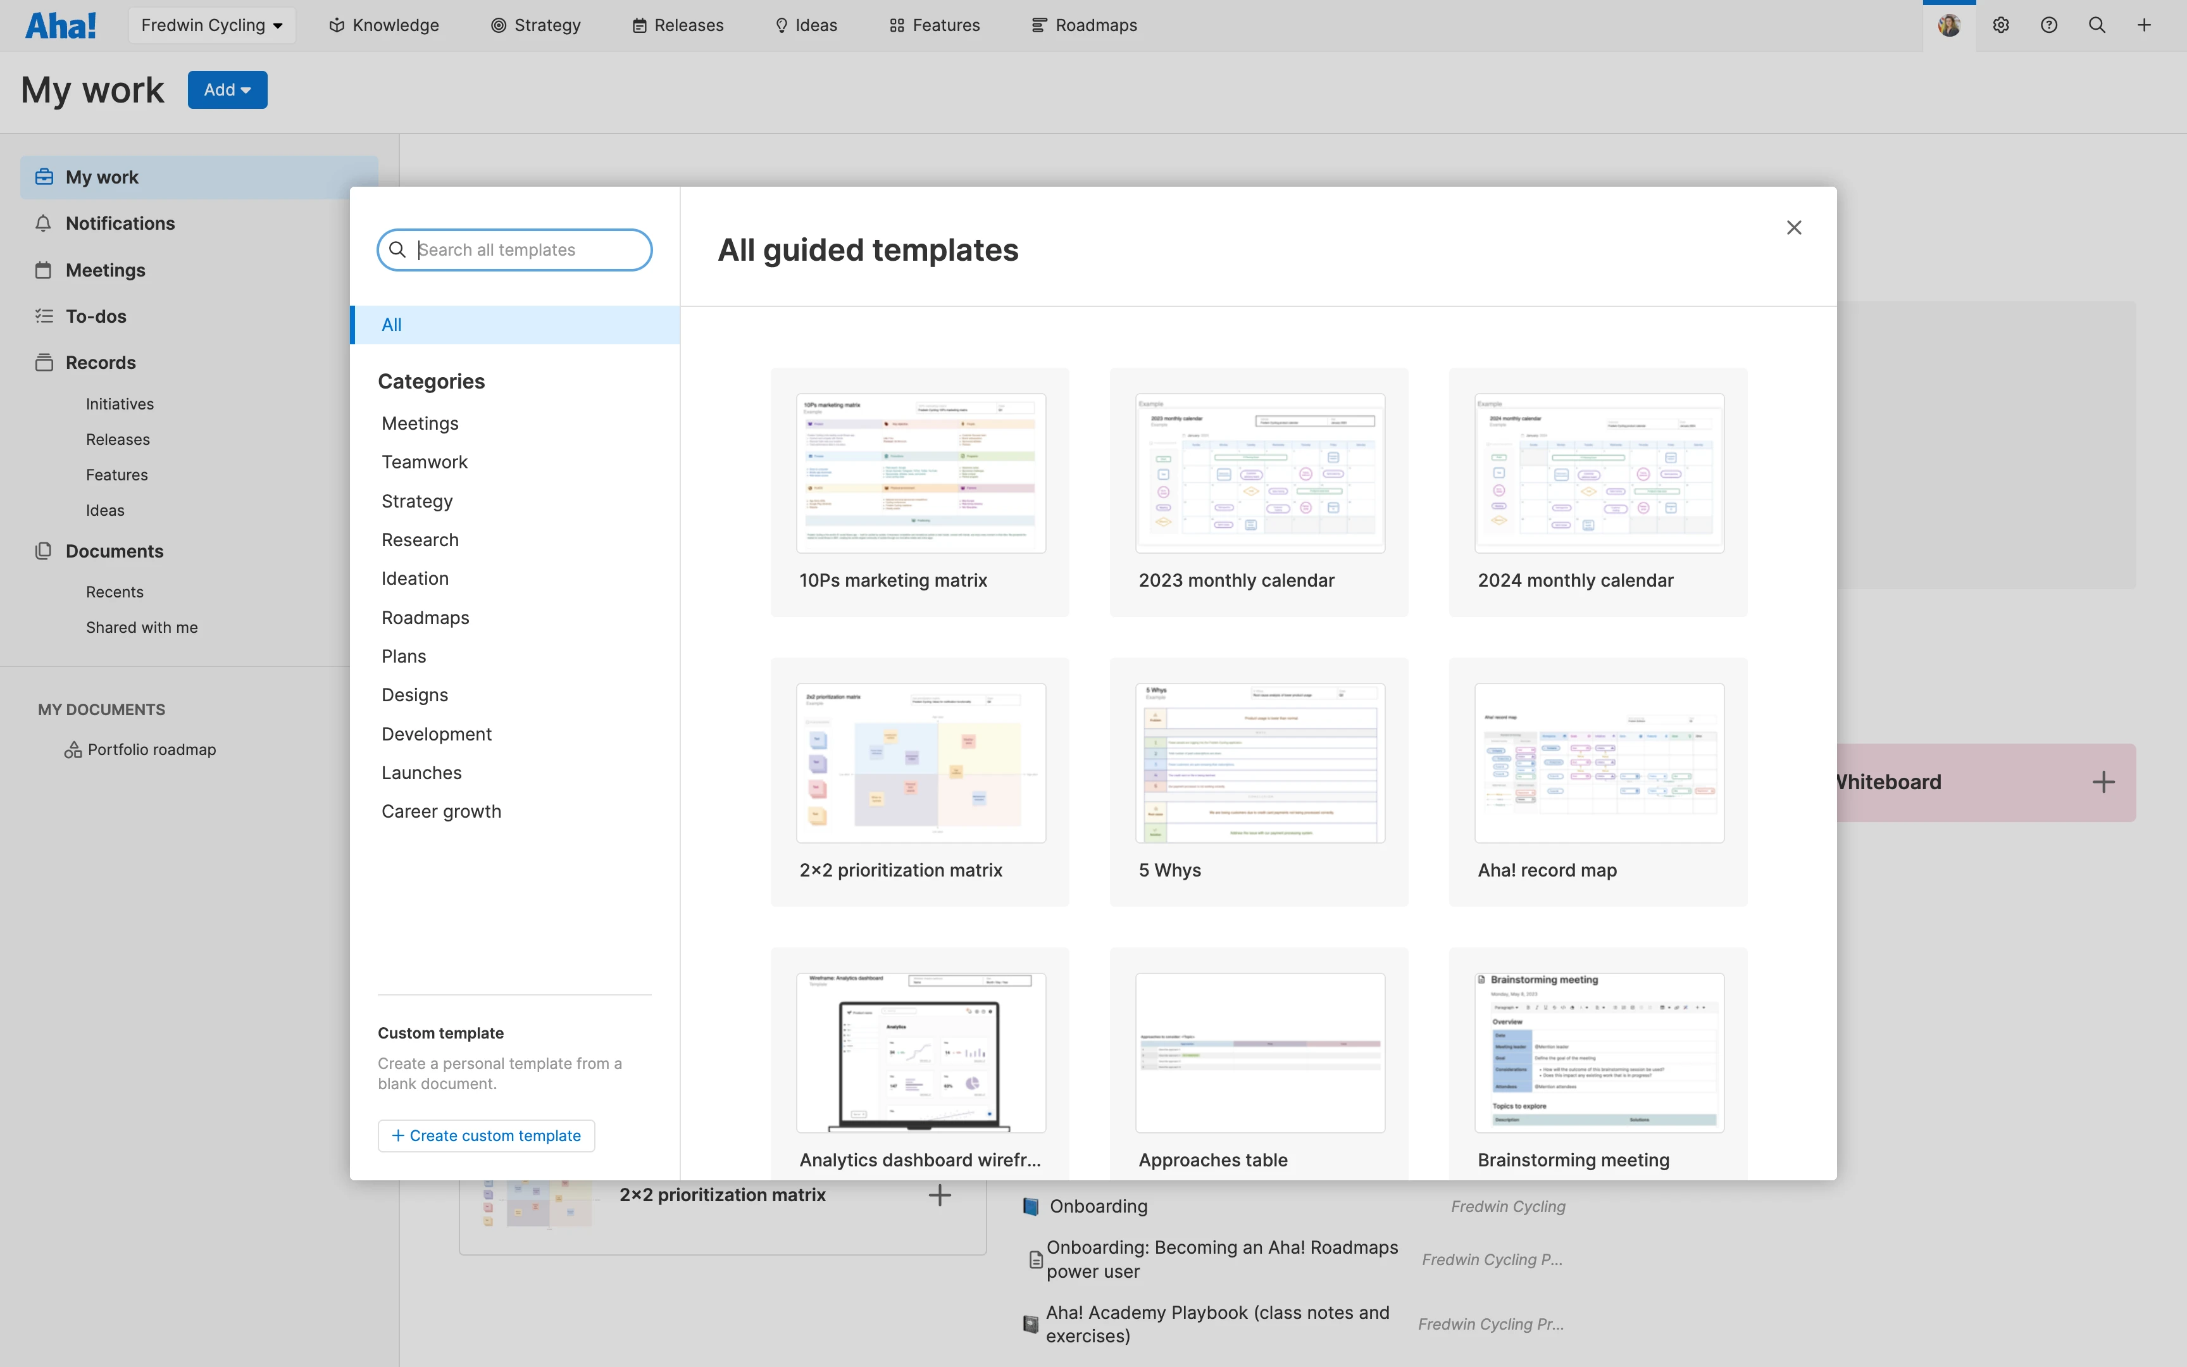The height and width of the screenshot is (1367, 2187).
Task: Select the 2024 monthly calendar template
Action: (x=1598, y=492)
